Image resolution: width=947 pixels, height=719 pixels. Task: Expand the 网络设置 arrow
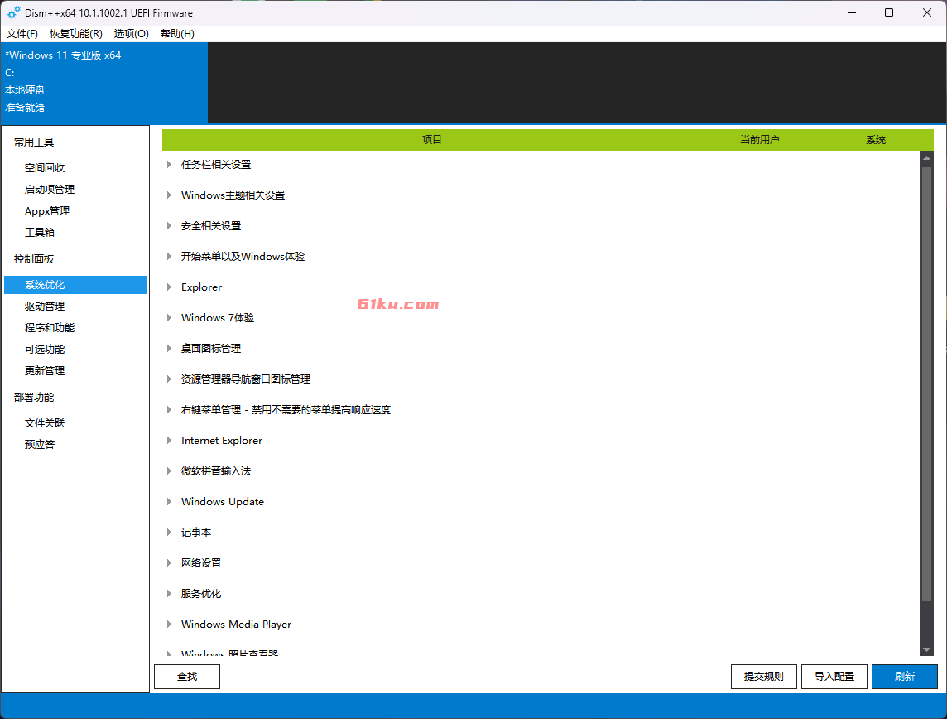tap(169, 563)
